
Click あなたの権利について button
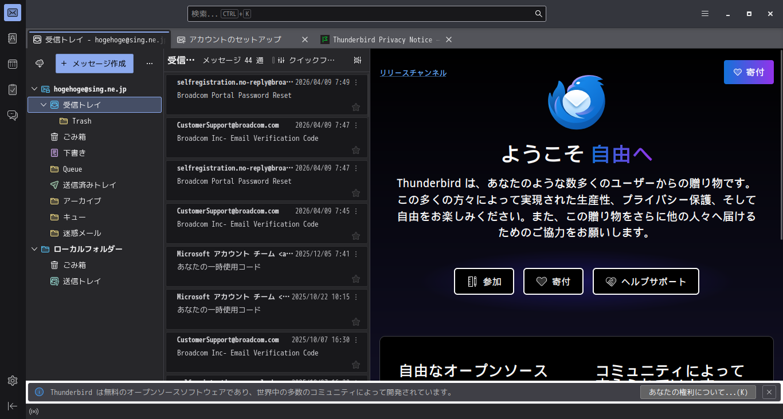click(698, 392)
